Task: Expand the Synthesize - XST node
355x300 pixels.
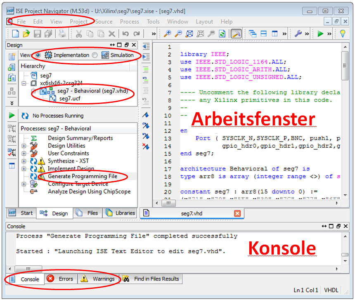Action: [x=24, y=161]
